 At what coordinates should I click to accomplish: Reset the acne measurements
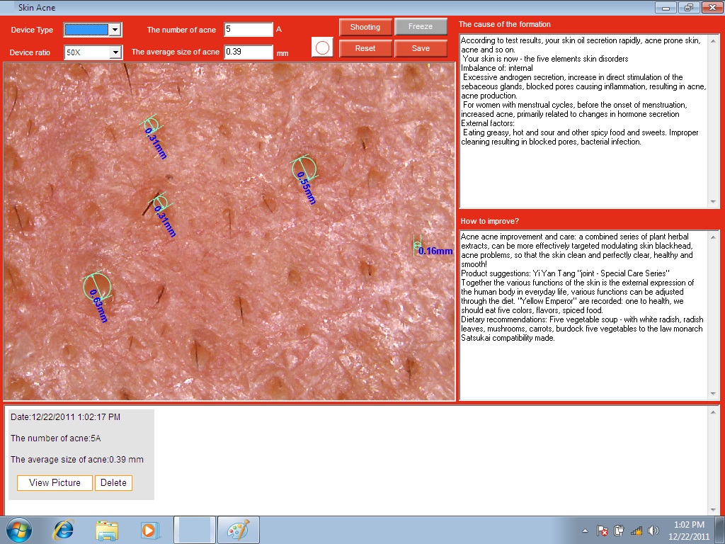tap(365, 48)
